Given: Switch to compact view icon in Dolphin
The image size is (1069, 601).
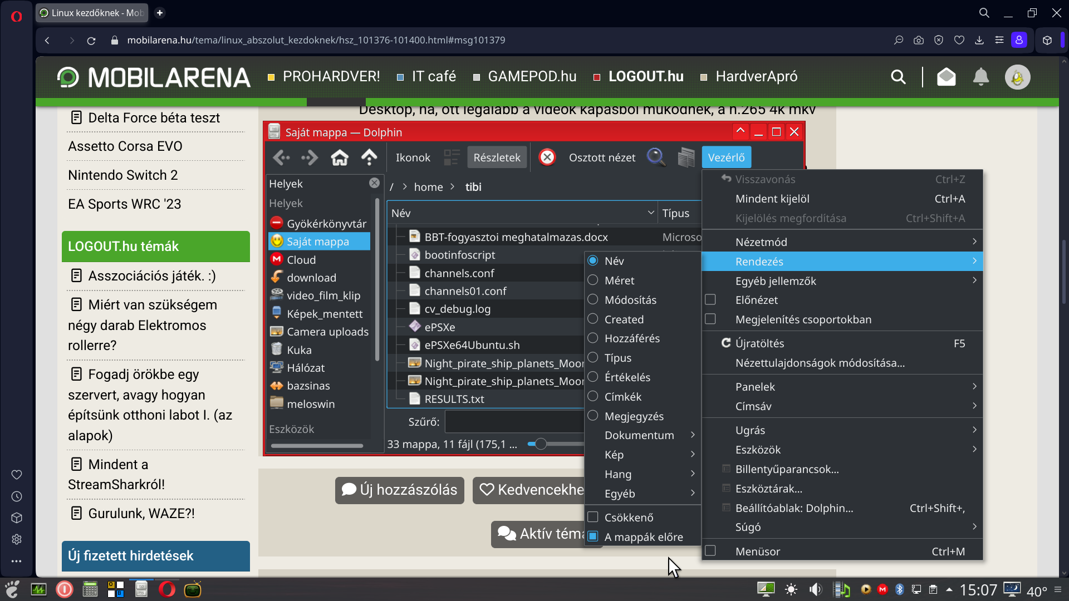Looking at the screenshot, I should click(x=452, y=158).
